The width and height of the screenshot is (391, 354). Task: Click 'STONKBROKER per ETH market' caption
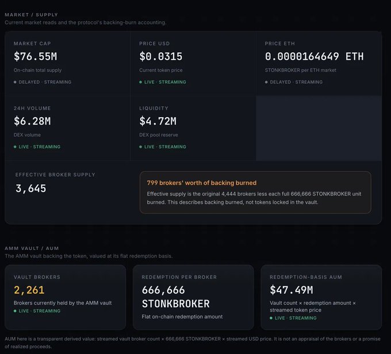pyautogui.click(x=301, y=70)
